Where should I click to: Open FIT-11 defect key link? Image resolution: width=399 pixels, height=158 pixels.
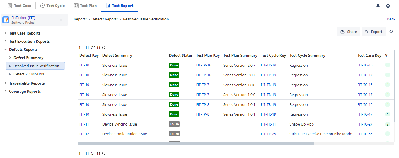(84, 124)
